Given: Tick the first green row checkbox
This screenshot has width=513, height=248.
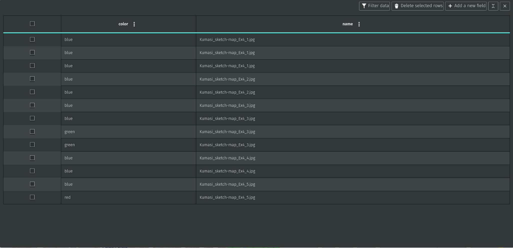Looking at the screenshot, I should coord(32,132).
